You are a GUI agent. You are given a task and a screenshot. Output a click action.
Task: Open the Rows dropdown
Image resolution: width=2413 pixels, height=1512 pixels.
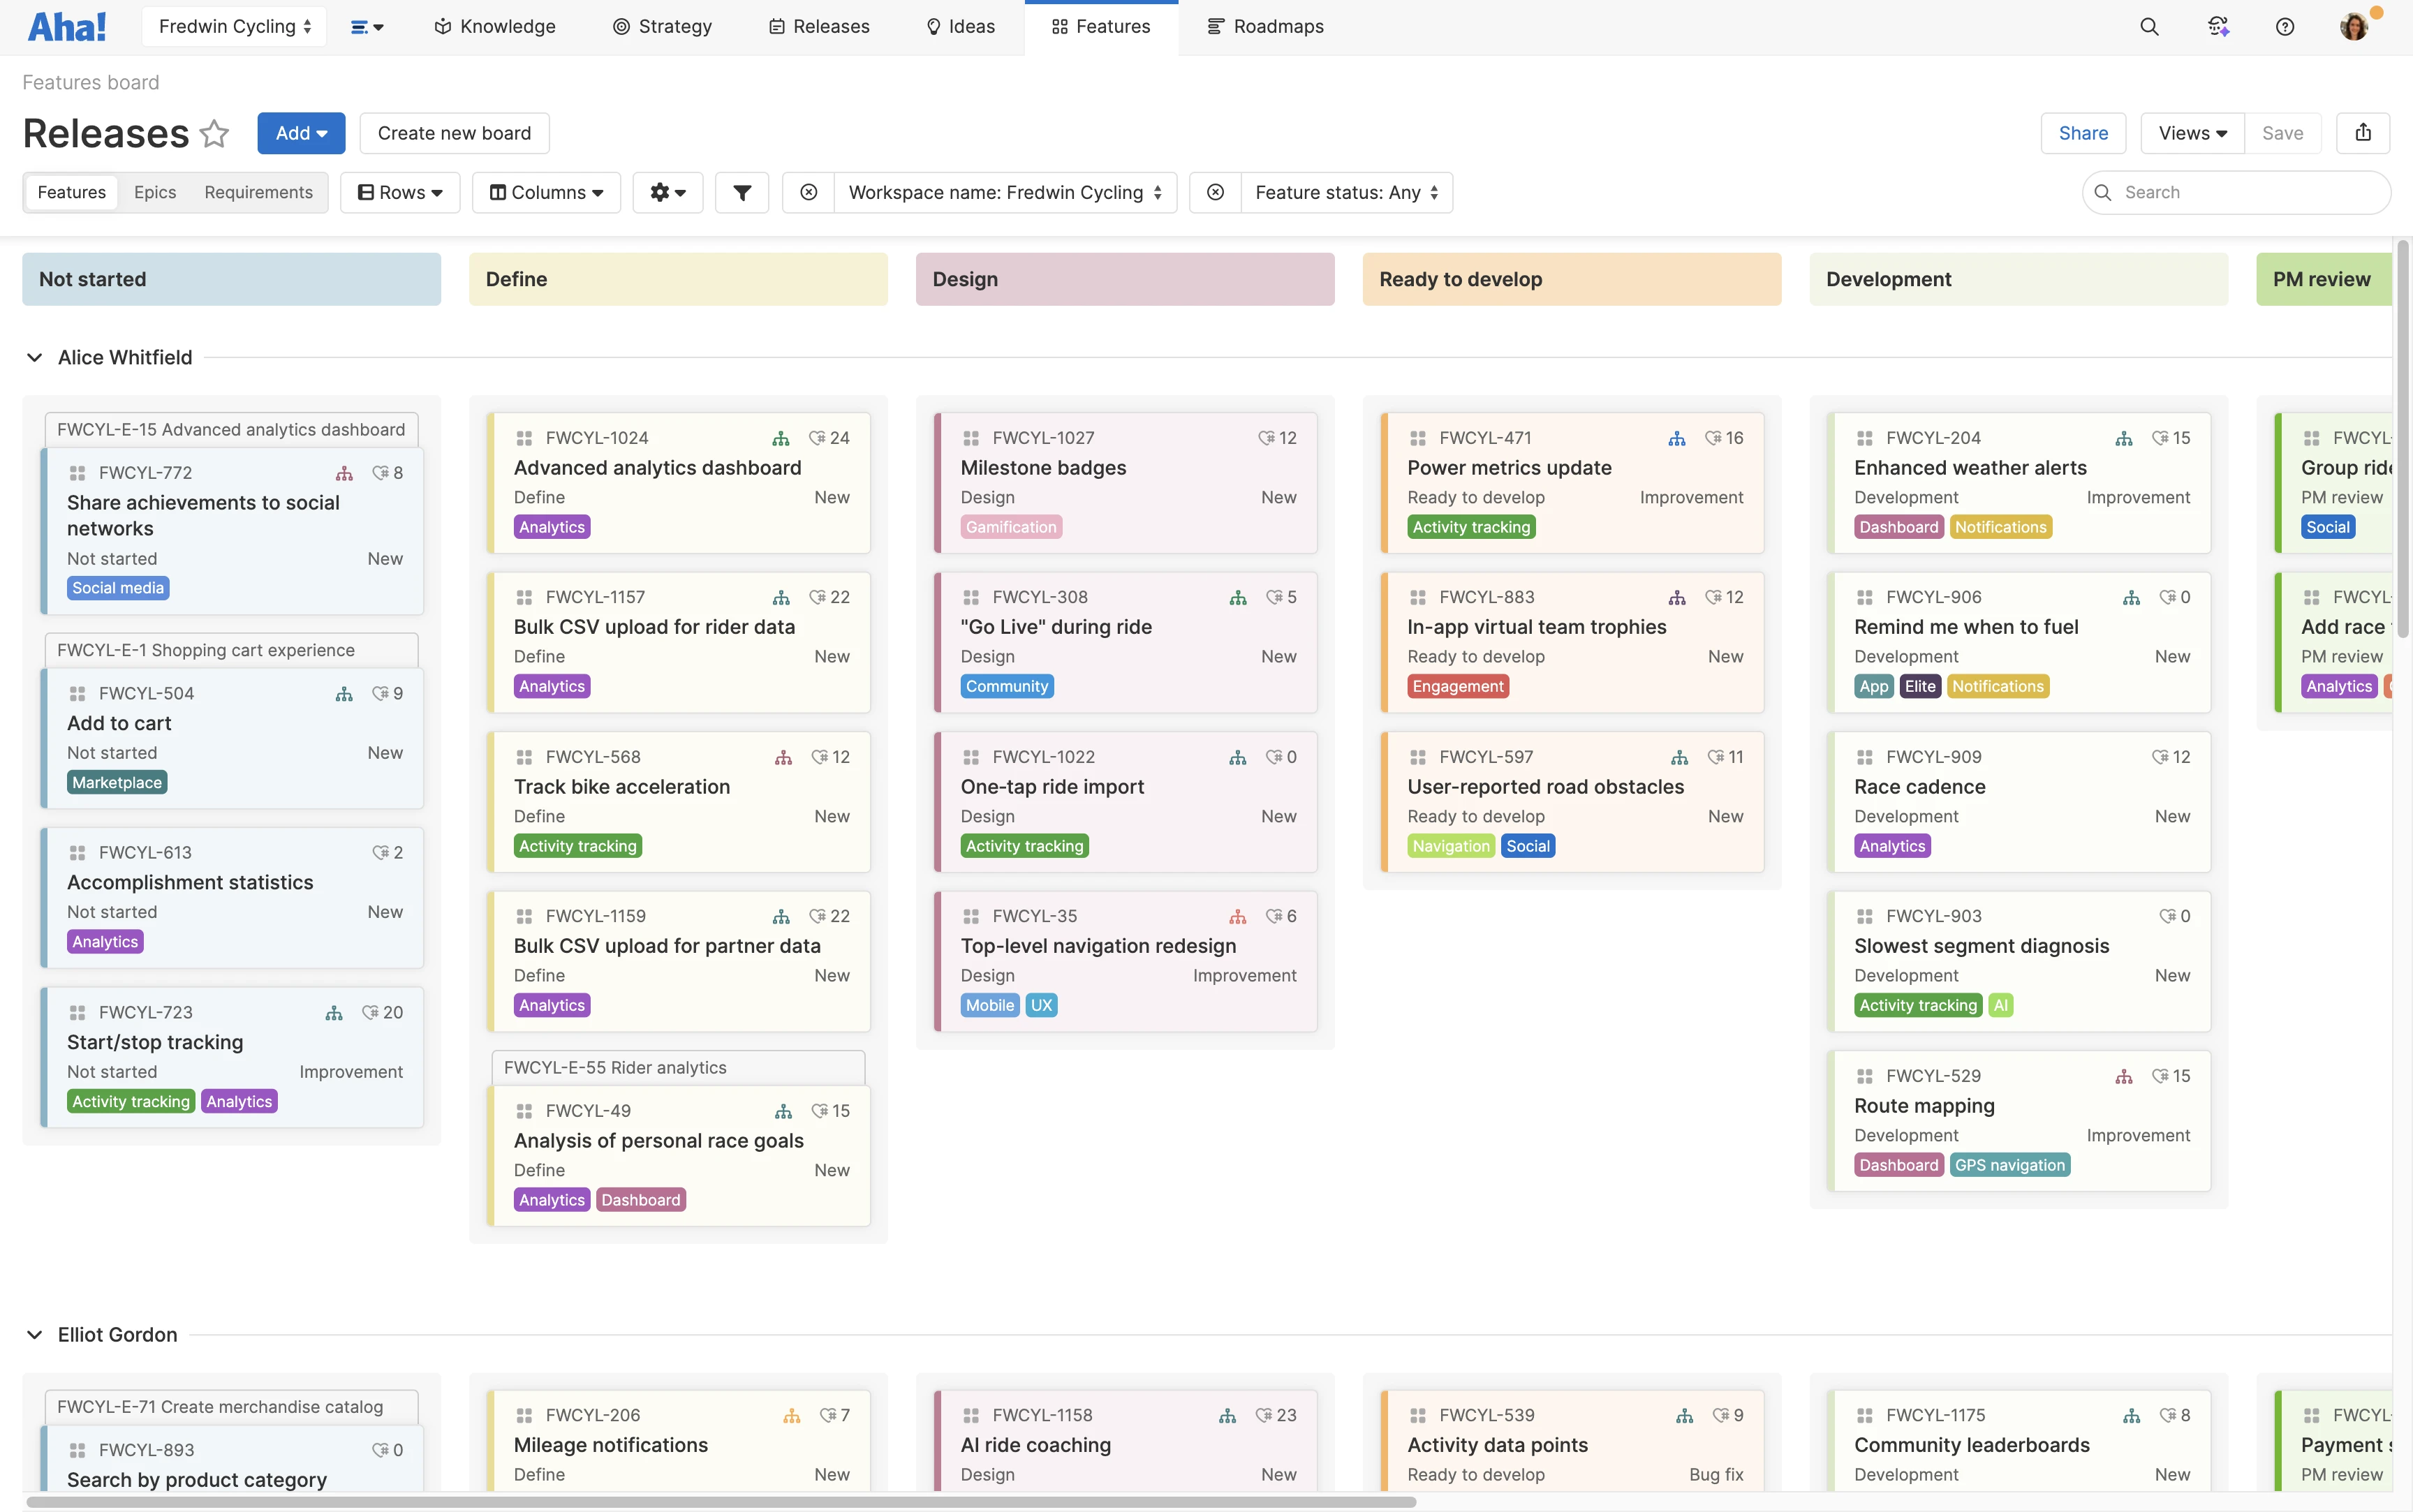[400, 192]
